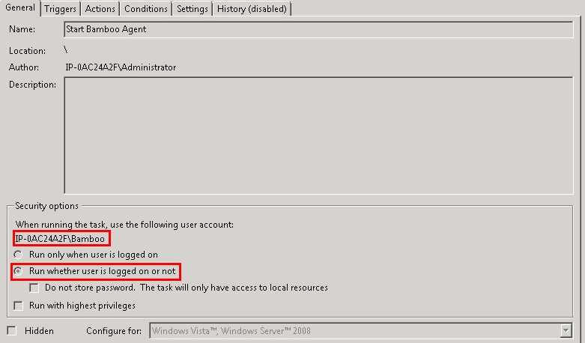Expand the Configure for dropdown
Viewport: 585px width, 343px height.
(566, 330)
